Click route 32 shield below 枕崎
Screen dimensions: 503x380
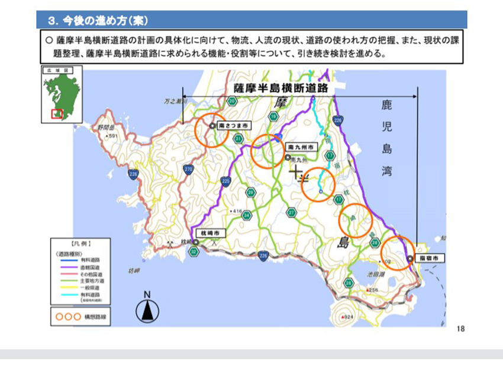click(194, 252)
